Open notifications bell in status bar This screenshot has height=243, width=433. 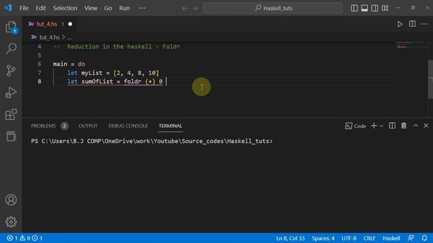pos(424,238)
